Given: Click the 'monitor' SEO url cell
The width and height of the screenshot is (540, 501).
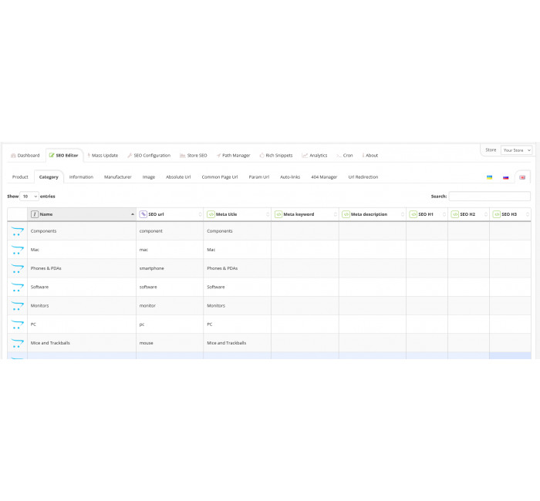Looking at the screenshot, I should click(170, 305).
